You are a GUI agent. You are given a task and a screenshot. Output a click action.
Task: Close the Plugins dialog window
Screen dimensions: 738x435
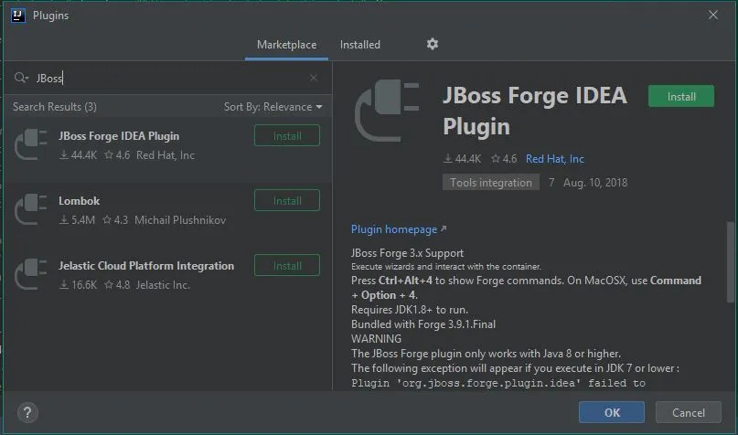click(713, 15)
